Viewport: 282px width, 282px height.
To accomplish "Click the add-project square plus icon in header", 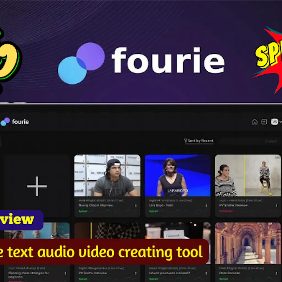I will click(x=264, y=122).
